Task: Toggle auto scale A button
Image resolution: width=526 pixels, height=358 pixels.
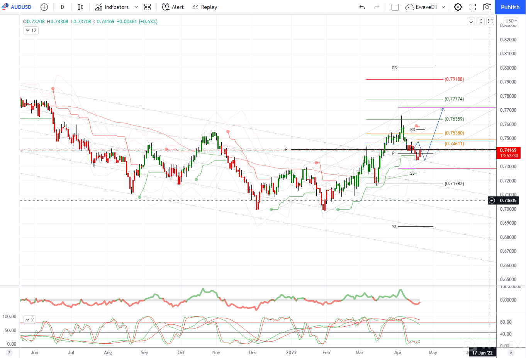Action: pos(511,353)
